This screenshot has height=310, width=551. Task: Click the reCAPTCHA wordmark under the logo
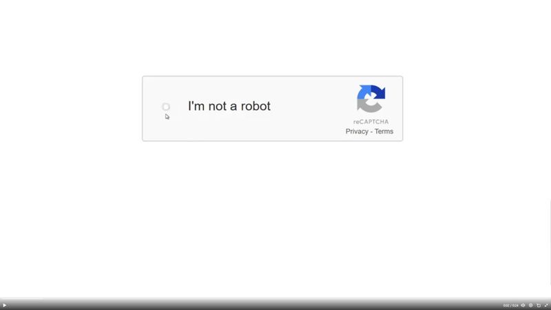click(x=371, y=122)
